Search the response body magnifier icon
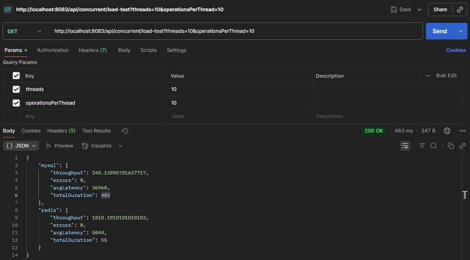Viewport: 470px width, 260px height. point(434,146)
